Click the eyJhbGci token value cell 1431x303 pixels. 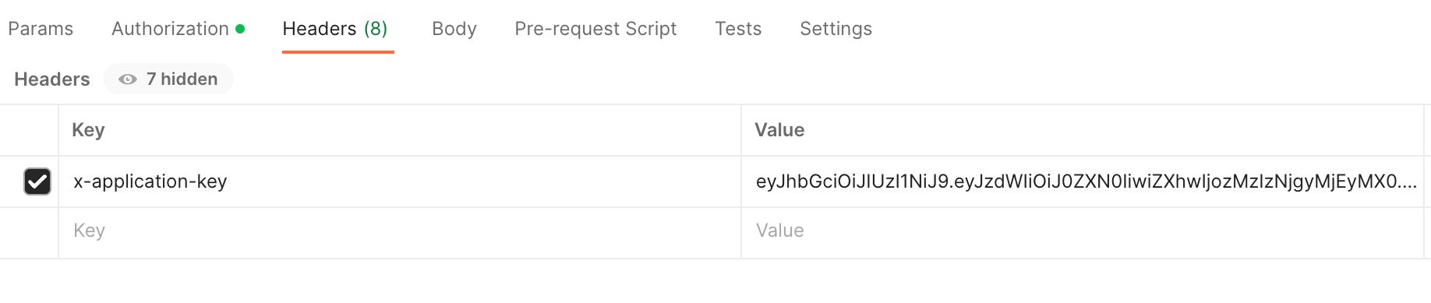coord(1083,181)
